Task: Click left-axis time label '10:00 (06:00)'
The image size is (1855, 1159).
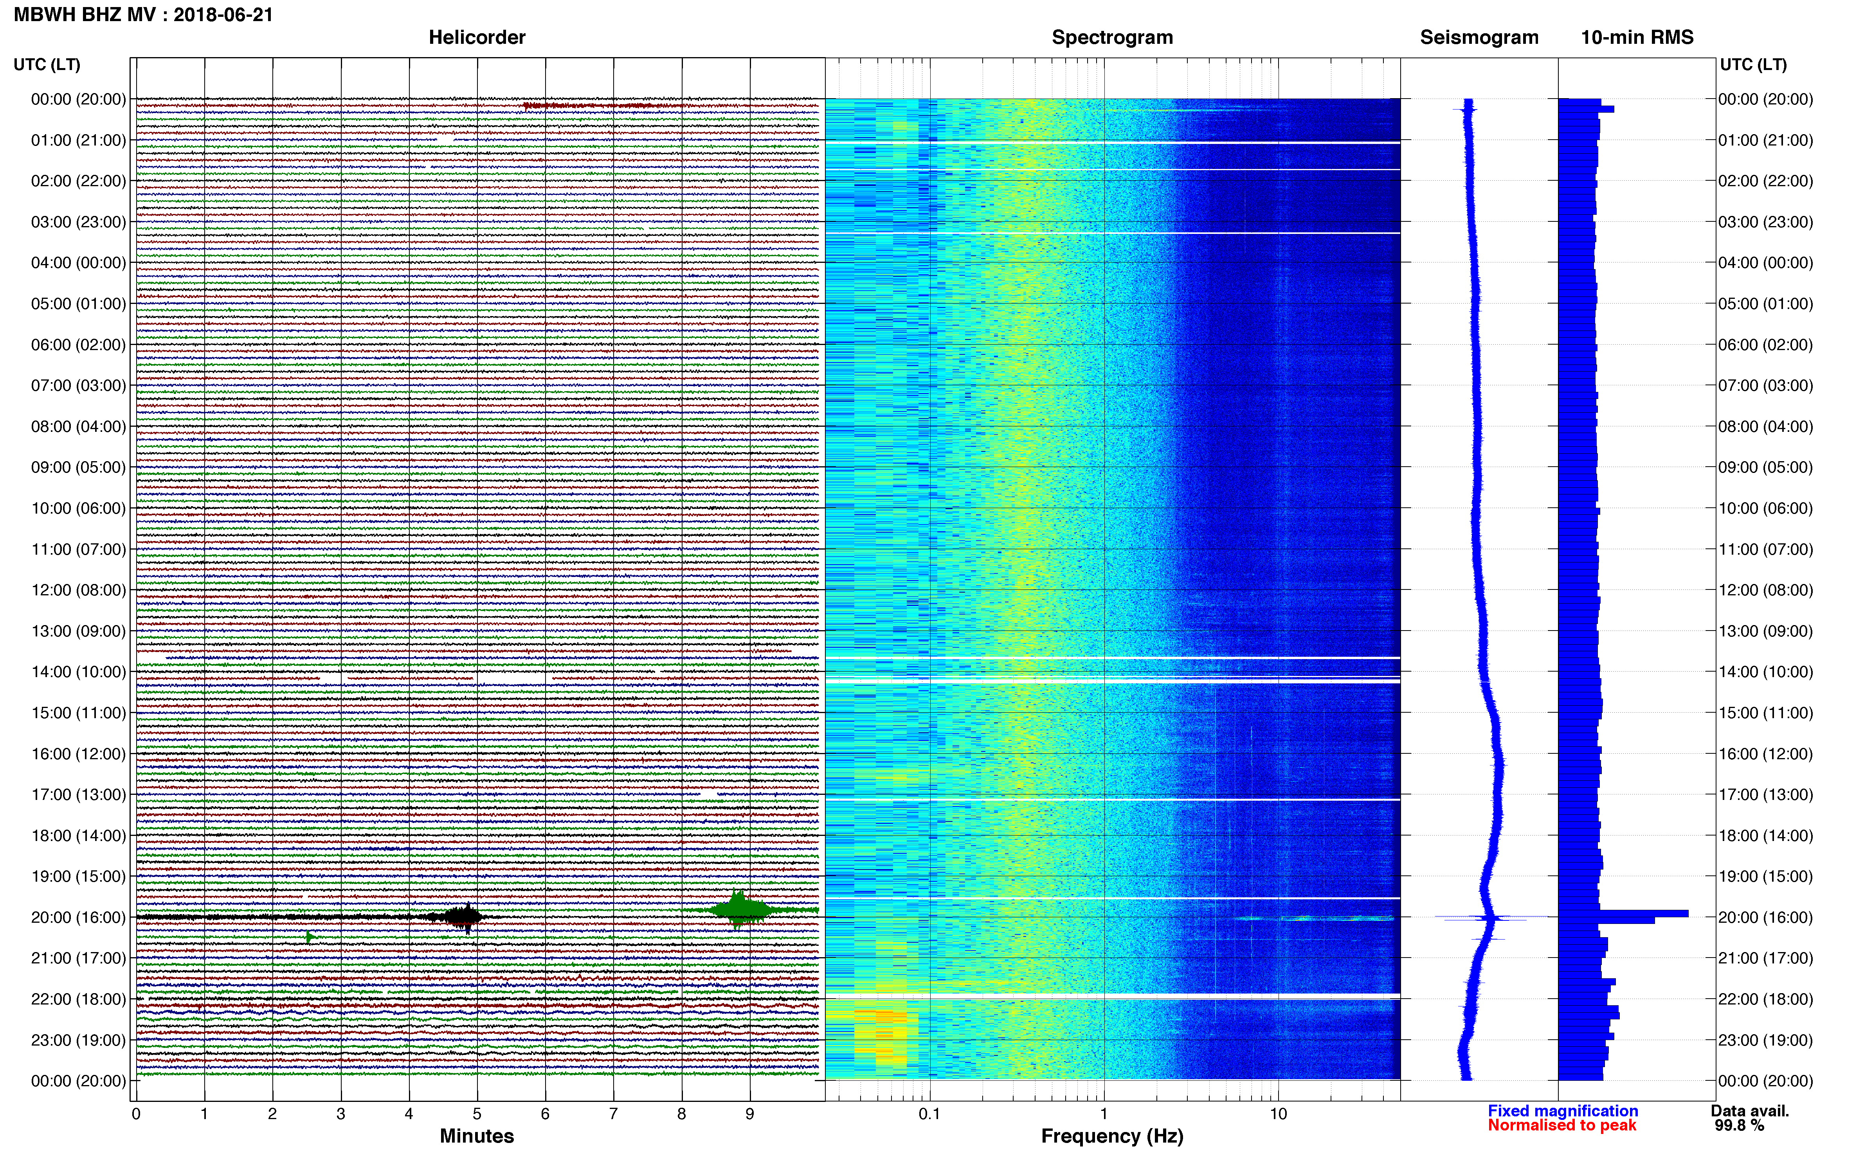Action: click(78, 508)
